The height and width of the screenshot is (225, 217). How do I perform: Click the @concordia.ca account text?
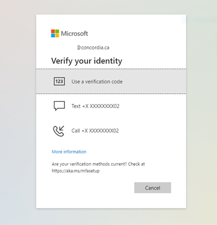tap(93, 48)
